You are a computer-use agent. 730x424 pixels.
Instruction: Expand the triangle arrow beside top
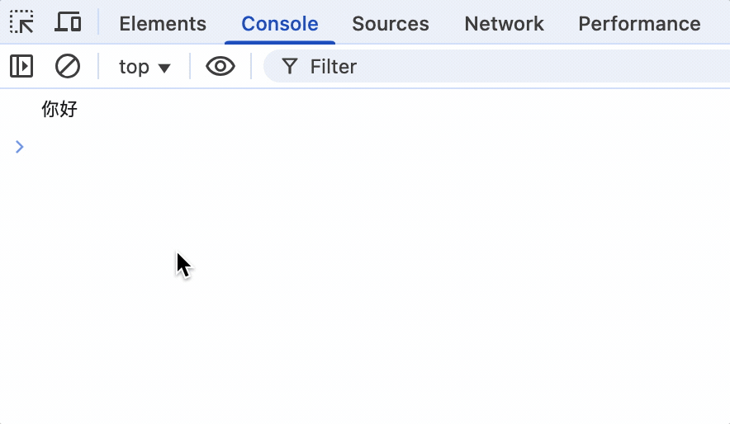(x=164, y=68)
